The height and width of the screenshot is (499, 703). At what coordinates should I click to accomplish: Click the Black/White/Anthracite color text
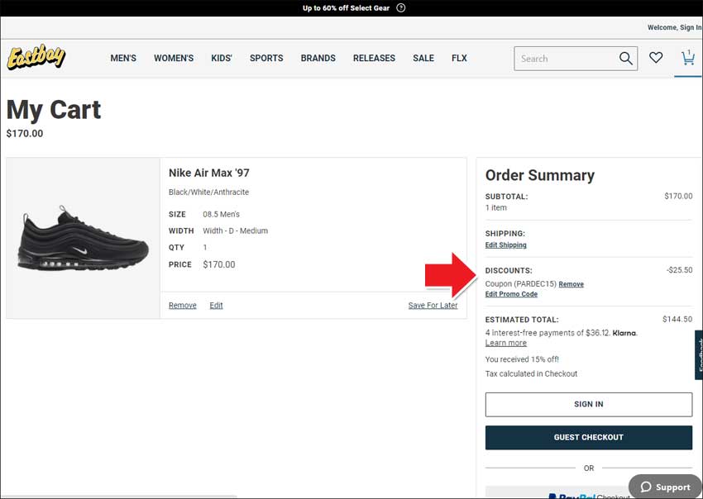click(208, 192)
